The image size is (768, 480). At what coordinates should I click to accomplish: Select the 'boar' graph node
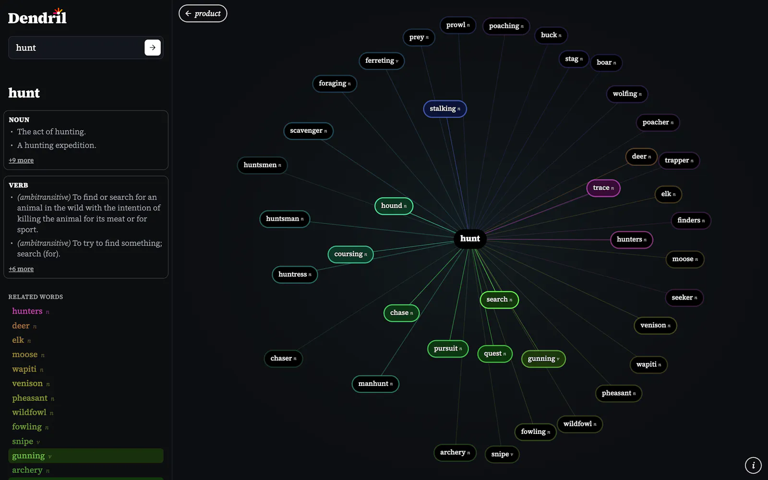[x=606, y=62]
